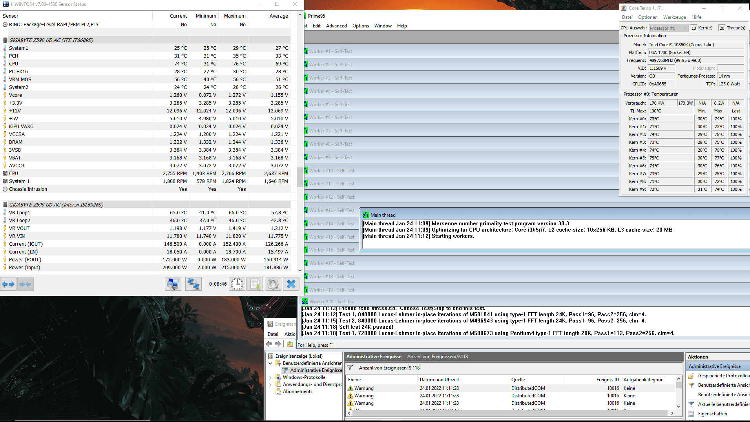Image resolution: width=750 pixels, height=422 pixels.
Task: Click Eigenschaften action link
Action: (712, 414)
